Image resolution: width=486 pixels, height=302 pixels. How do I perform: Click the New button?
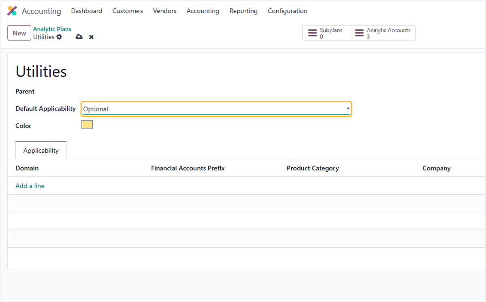[x=19, y=33]
